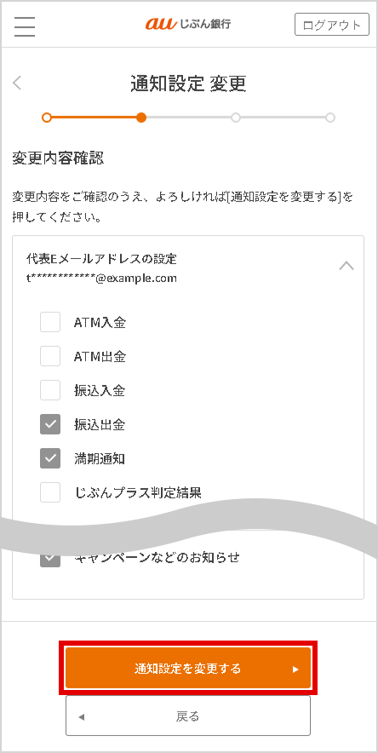Screen dimensions: 378x753
Task: Toggle the キャンペーンなどのお知らせ checkbox
Action: (x=50, y=559)
